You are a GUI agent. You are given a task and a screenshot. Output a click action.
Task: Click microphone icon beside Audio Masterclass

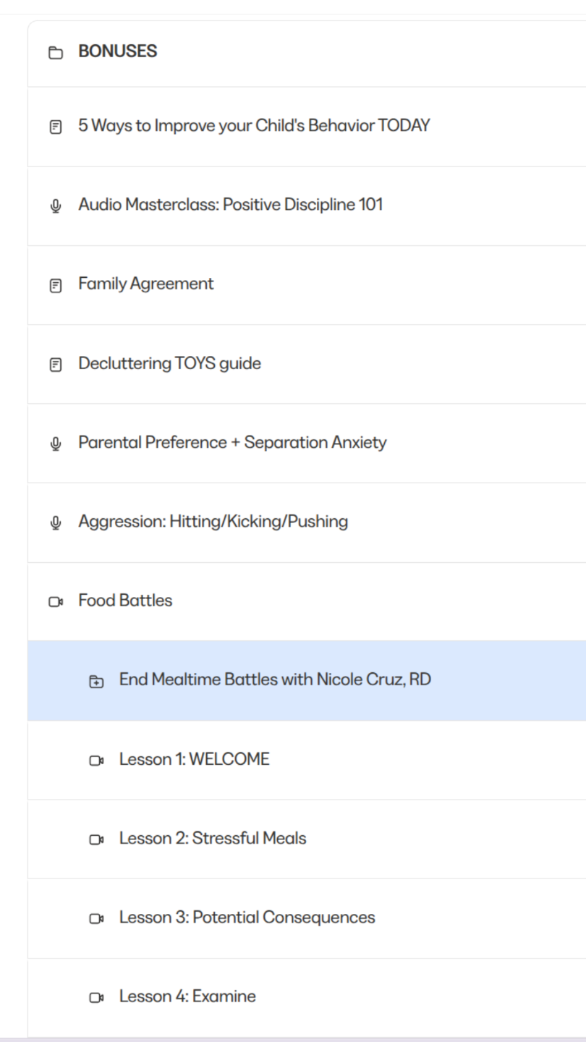[56, 206]
